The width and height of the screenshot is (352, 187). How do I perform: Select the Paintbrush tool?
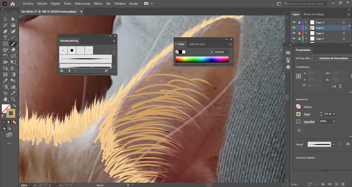[13, 44]
